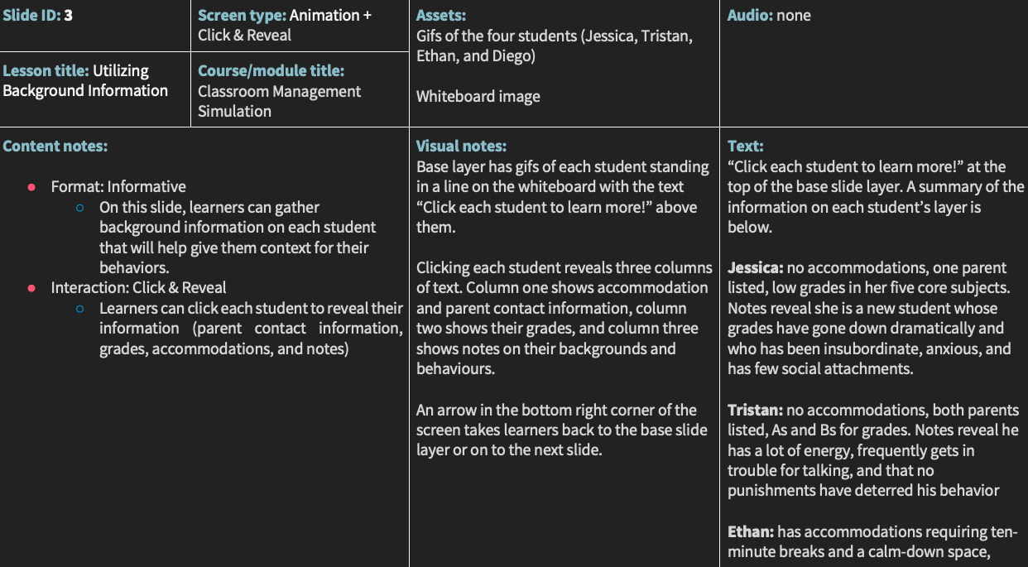Click the "Text:" column heading
This screenshot has width=1028, height=567.
(745, 147)
